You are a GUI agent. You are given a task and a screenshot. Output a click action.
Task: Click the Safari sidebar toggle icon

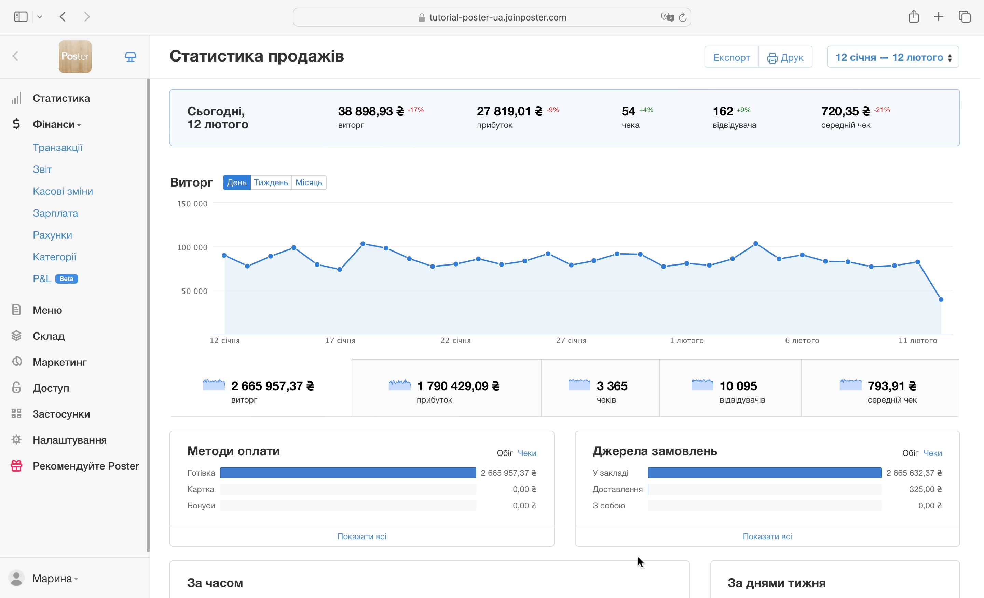tap(21, 17)
